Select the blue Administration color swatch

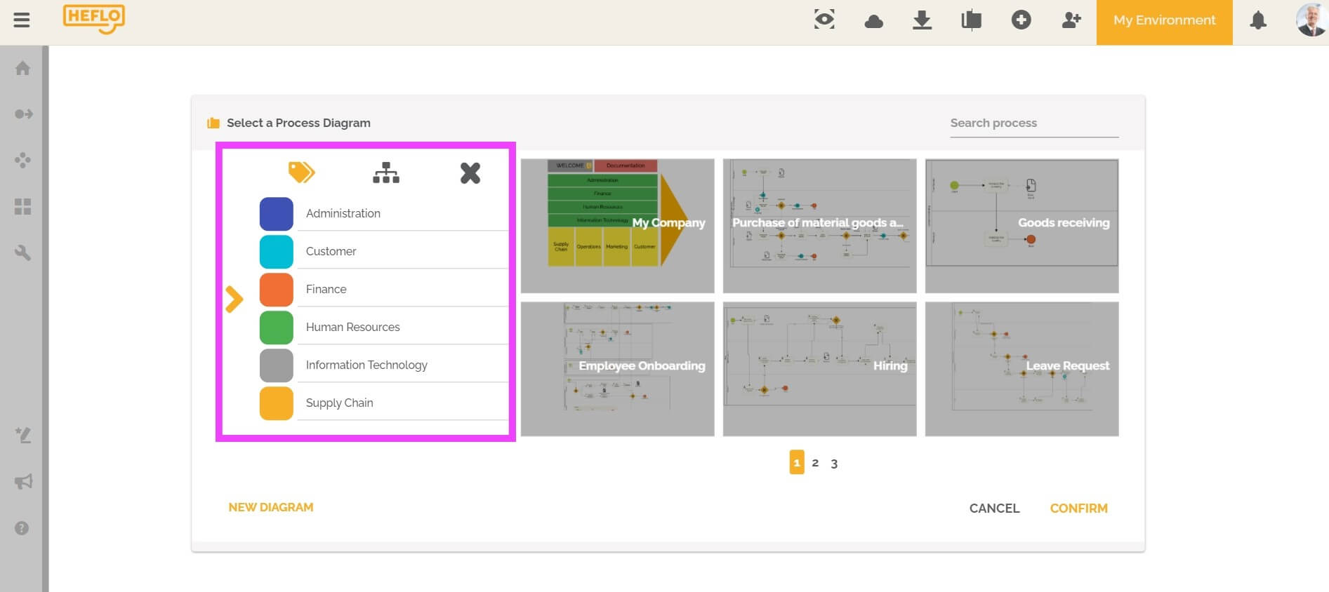(x=277, y=214)
